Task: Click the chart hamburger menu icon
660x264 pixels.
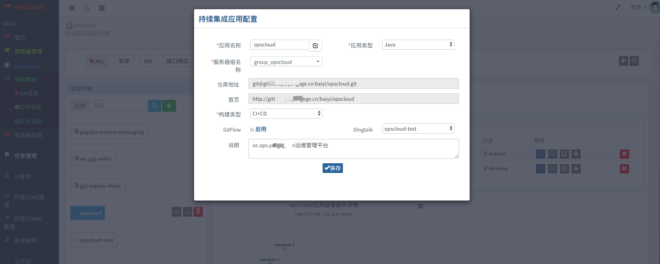Action: pyautogui.click(x=420, y=206)
